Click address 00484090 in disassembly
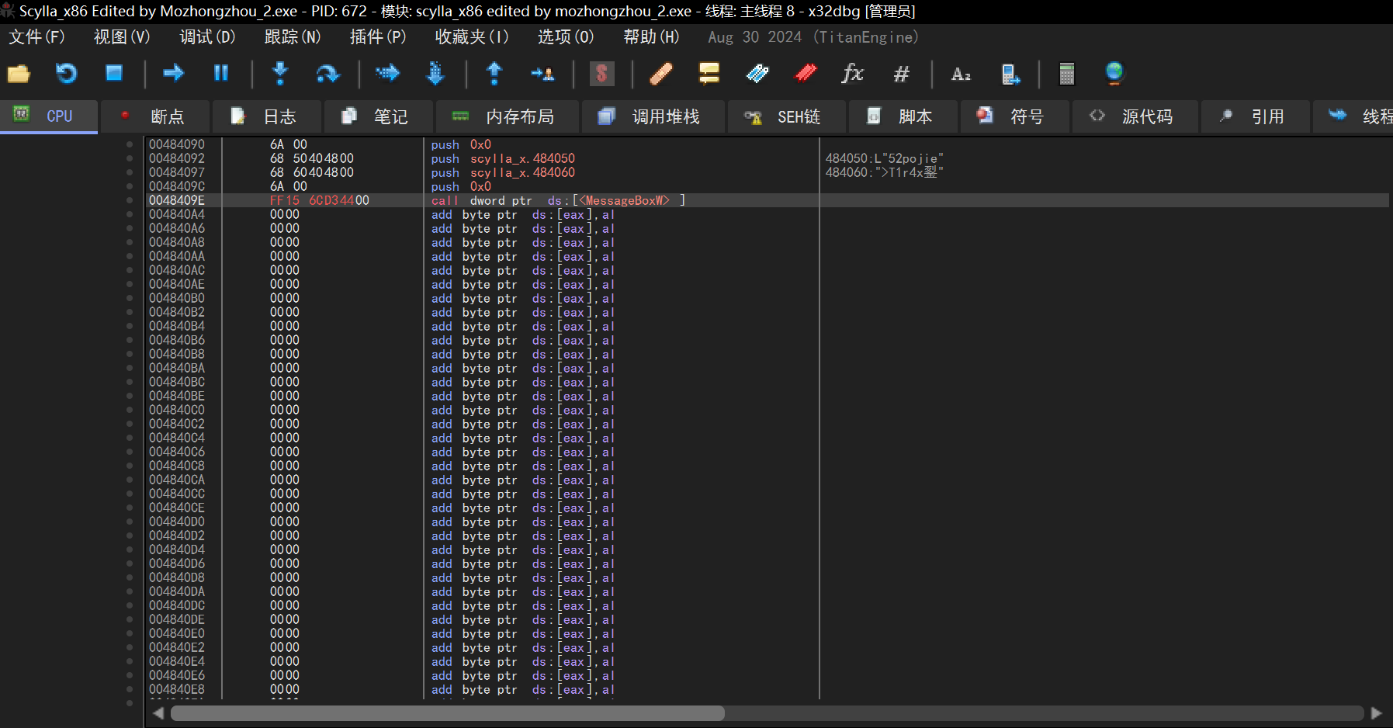 177,144
